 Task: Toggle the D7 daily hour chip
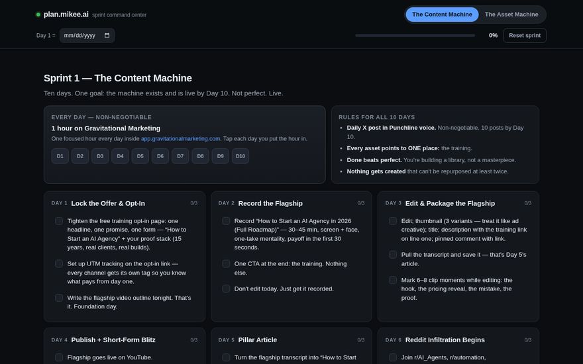[180, 156]
